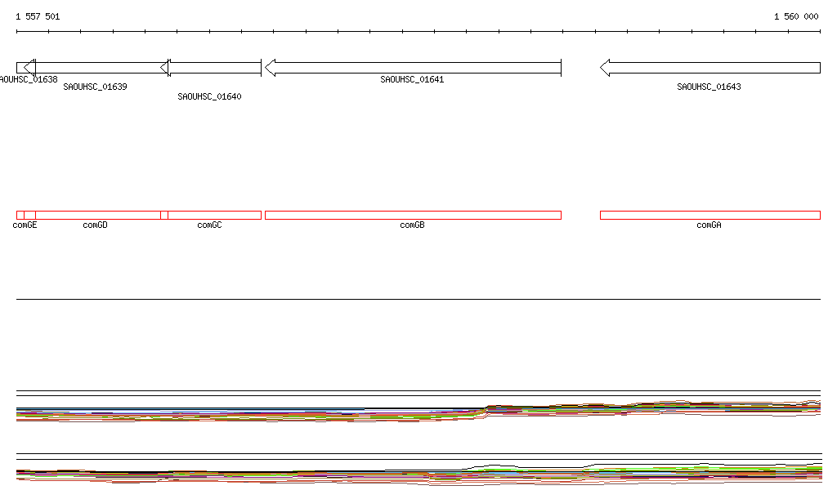Click the SAOUHSC_01639 label text
This screenshot has height=499, width=837.
95,87
